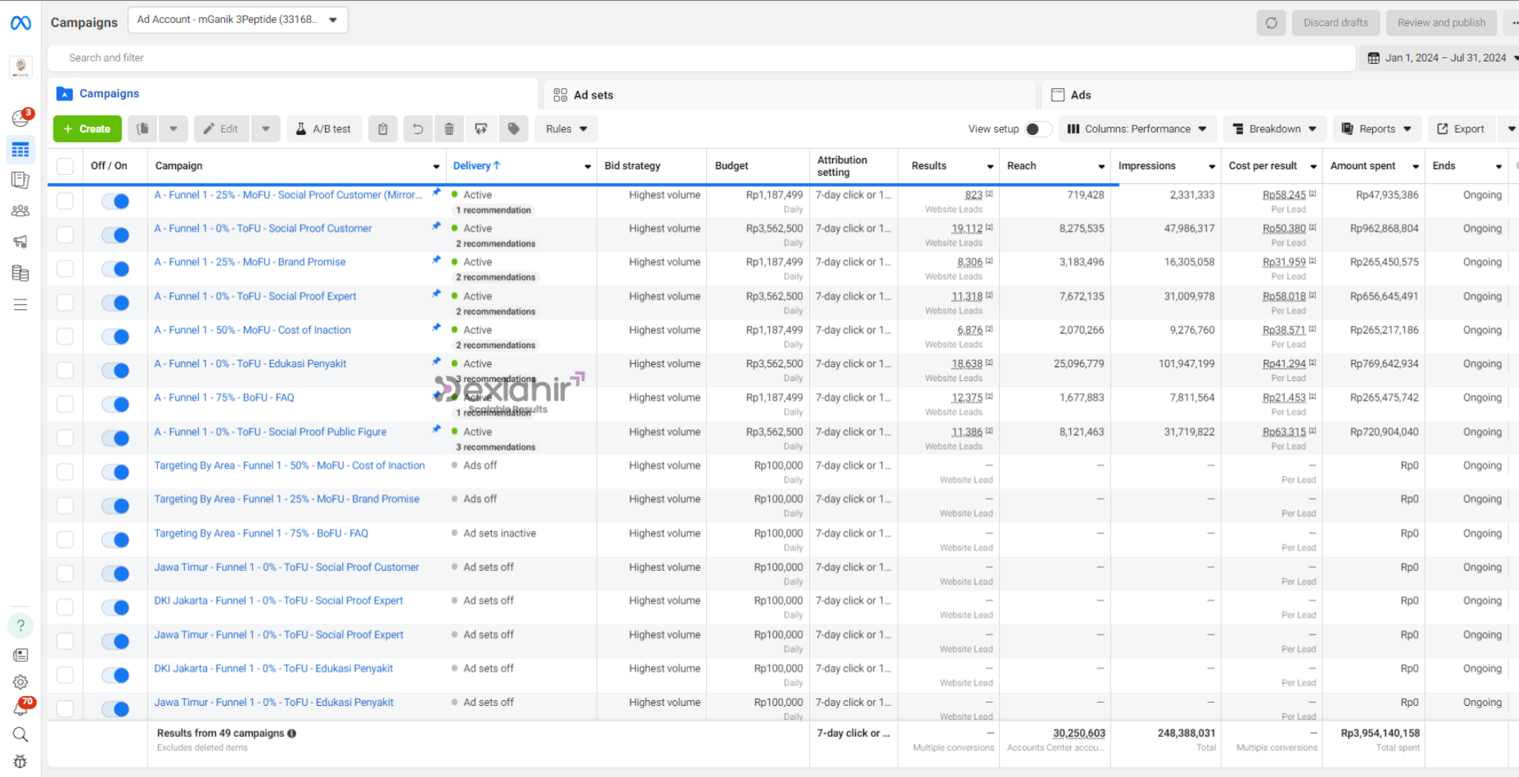Open the search magnifier in left sidebar
Image resolution: width=1519 pixels, height=777 pixels.
[20, 735]
